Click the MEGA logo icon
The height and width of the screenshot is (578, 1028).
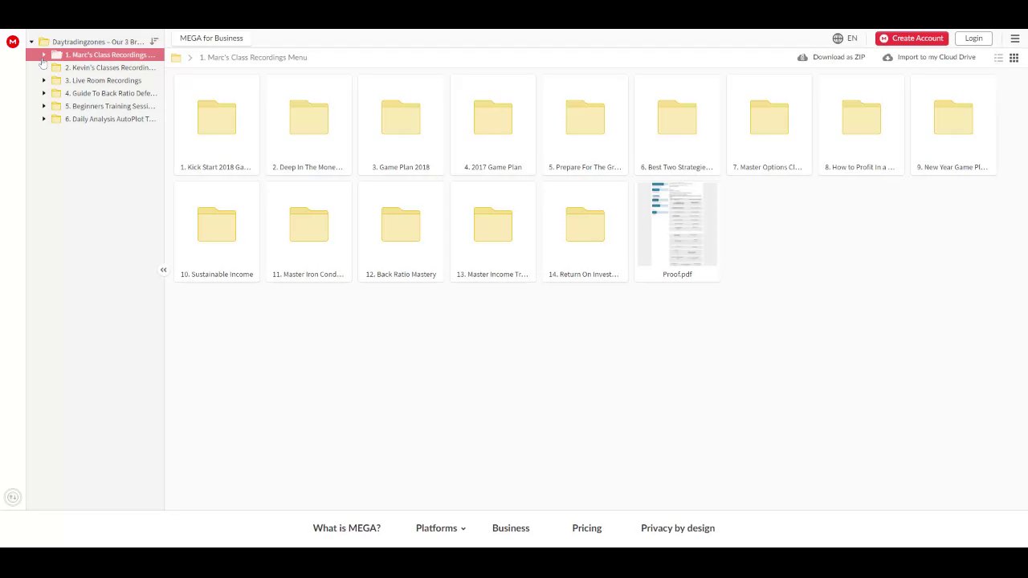(12, 42)
